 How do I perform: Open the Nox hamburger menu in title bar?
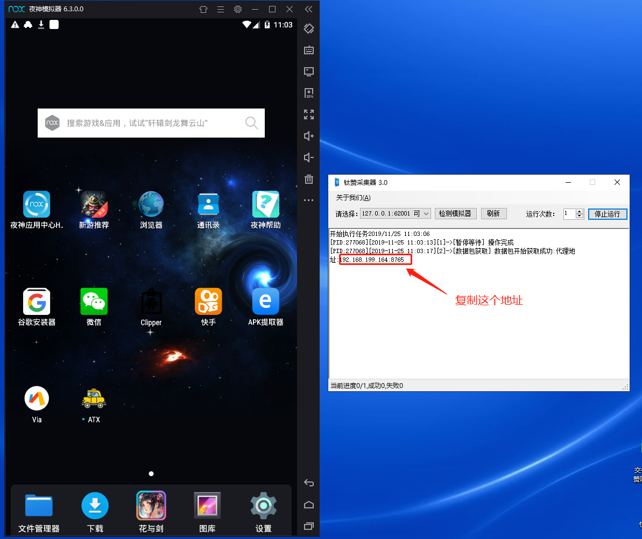click(x=220, y=9)
